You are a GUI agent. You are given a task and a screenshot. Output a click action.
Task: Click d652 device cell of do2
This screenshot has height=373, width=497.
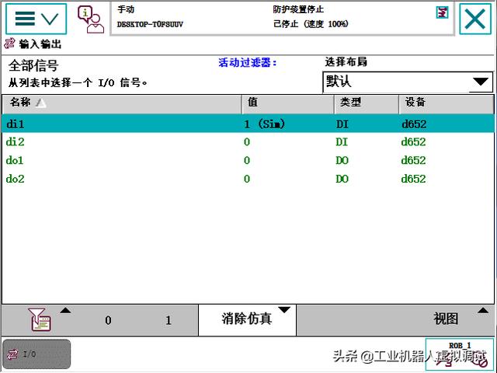point(413,179)
